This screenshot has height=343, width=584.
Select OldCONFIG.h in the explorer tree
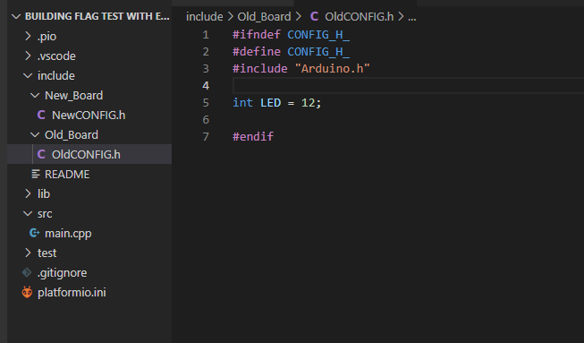pos(86,154)
